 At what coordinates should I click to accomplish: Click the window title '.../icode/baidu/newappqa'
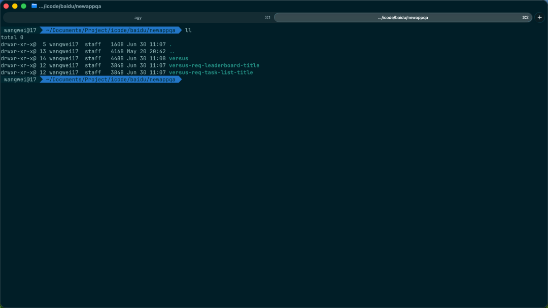tap(70, 6)
